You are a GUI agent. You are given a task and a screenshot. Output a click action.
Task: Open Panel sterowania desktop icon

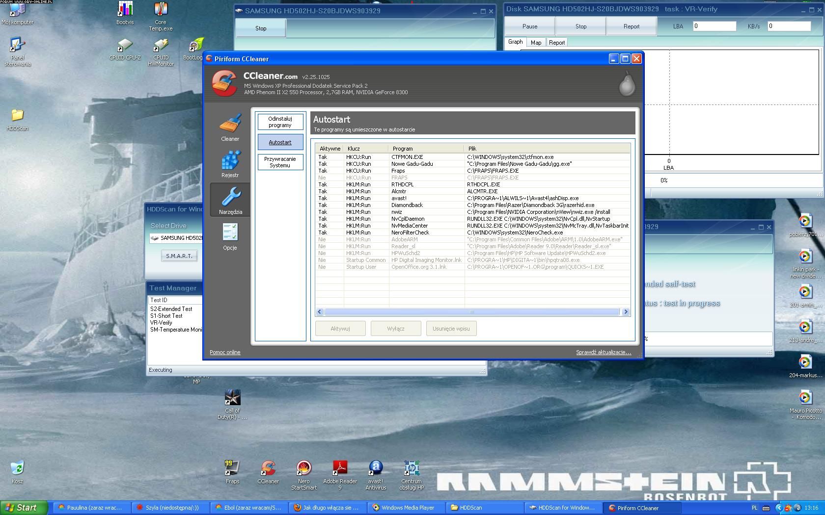point(17,52)
